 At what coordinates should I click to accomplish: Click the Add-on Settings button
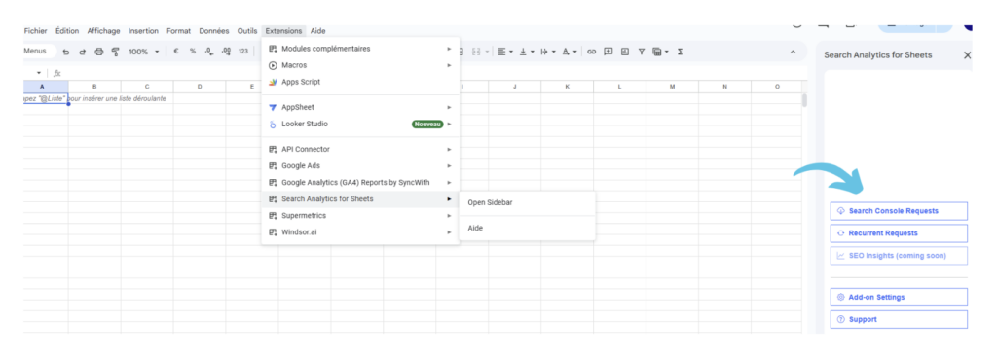point(899,297)
